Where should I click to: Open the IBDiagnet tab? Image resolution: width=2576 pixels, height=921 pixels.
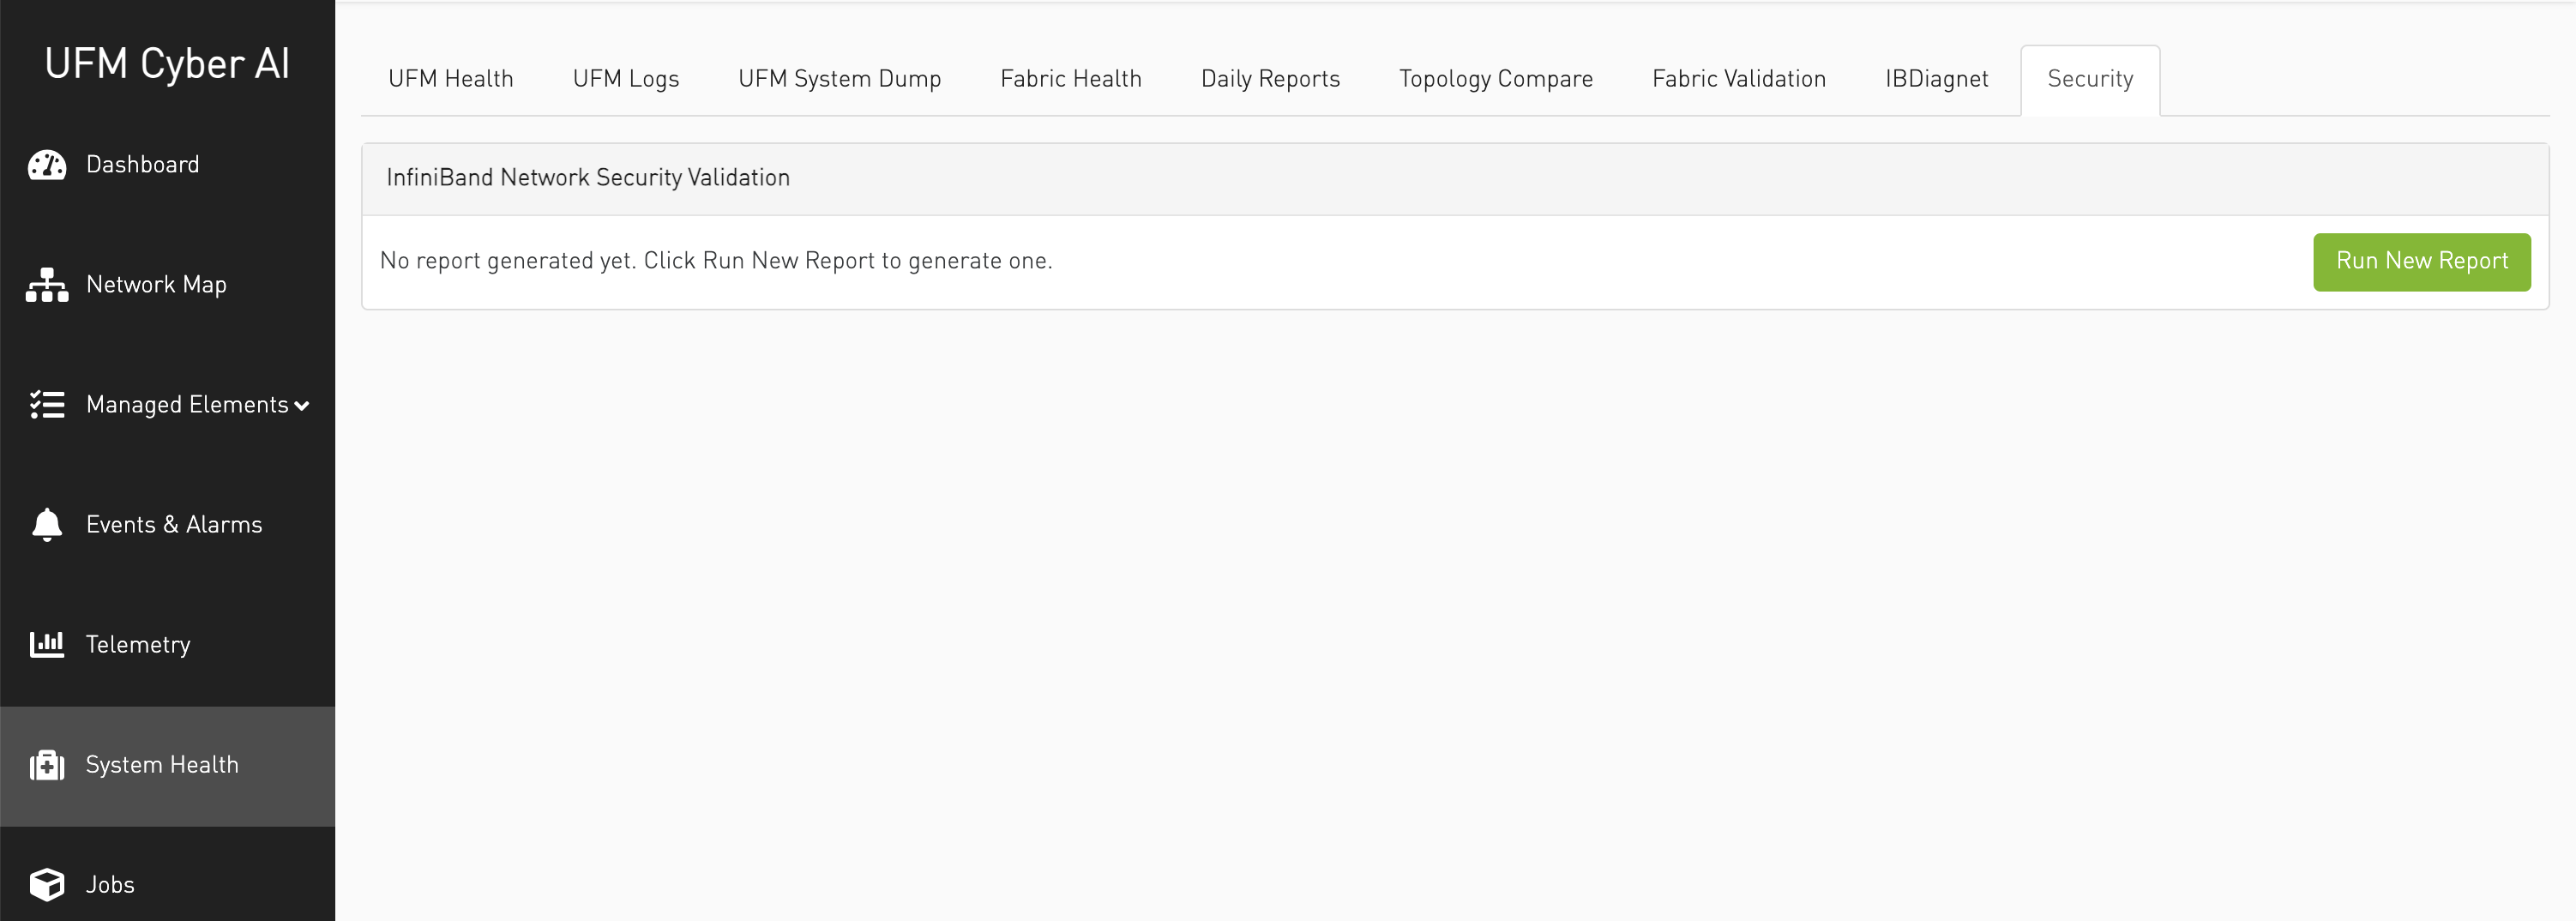(x=1937, y=79)
